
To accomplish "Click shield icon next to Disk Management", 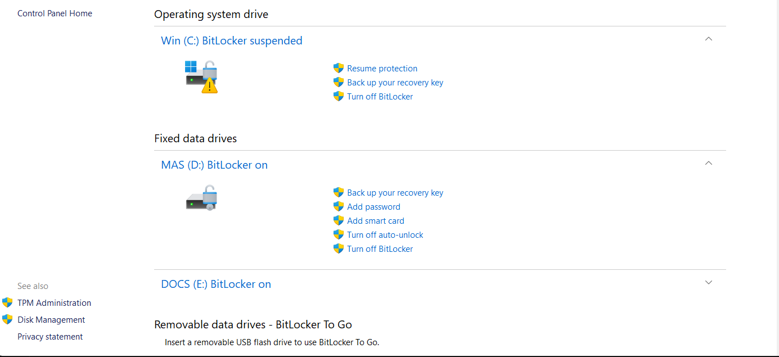I will (x=7, y=319).
